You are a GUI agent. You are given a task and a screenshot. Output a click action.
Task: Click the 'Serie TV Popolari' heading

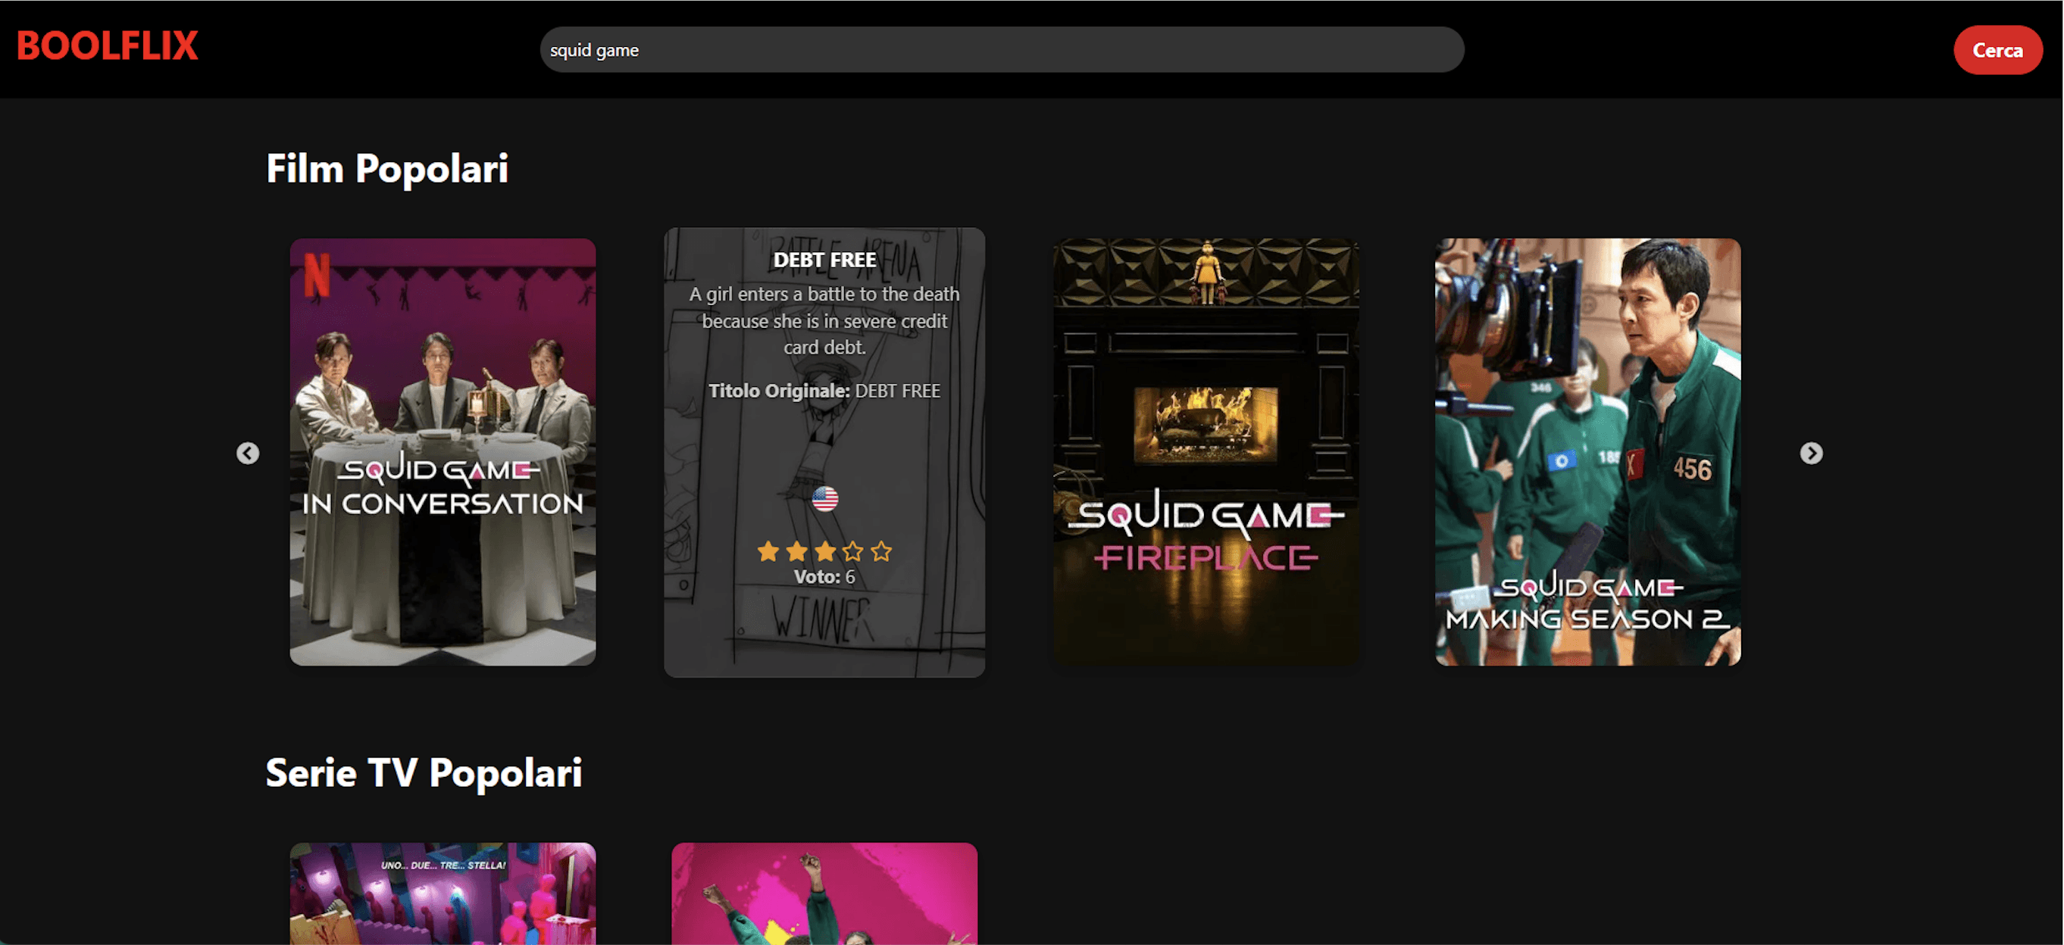(x=424, y=773)
